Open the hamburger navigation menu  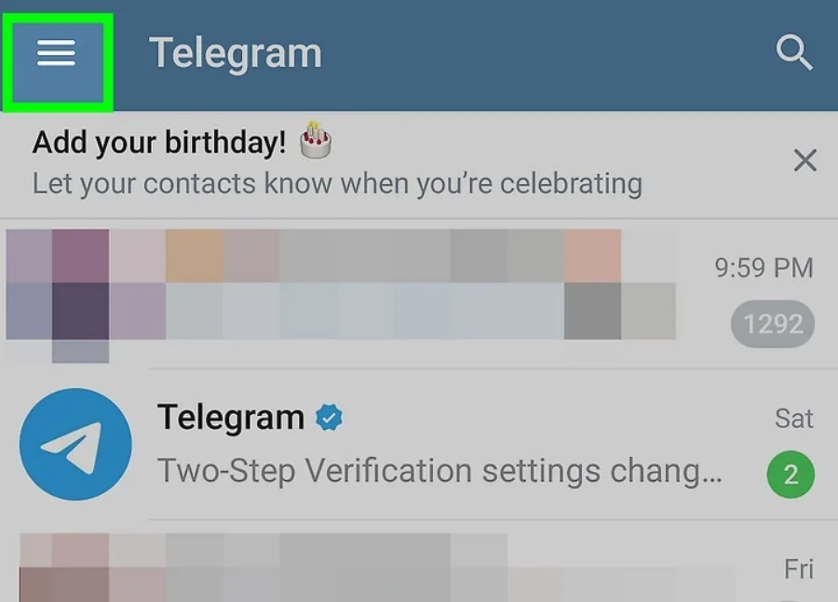pyautogui.click(x=56, y=55)
